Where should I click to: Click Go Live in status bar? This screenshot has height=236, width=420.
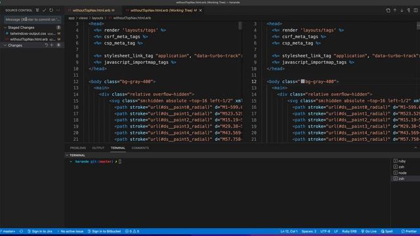pos(369,231)
